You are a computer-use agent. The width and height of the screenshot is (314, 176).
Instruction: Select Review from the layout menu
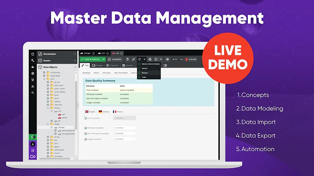coord(149,73)
